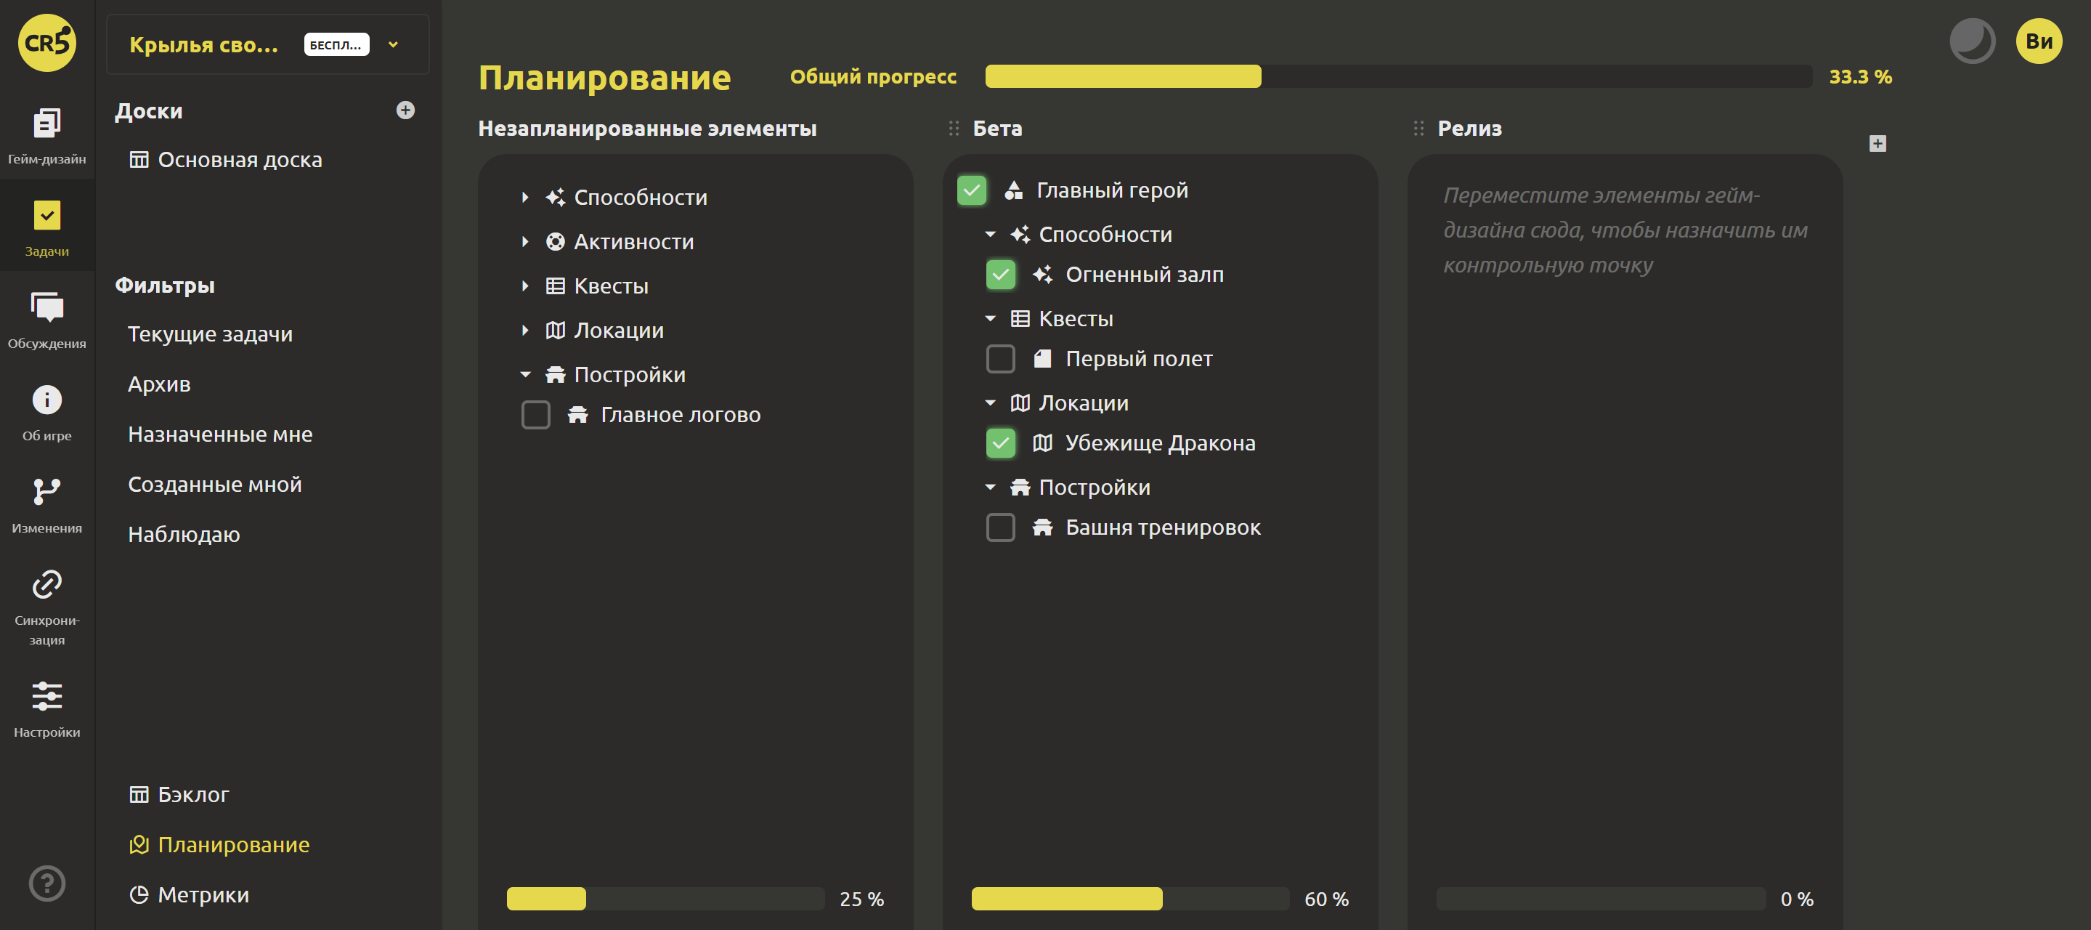Add a new board with plus icon

406,110
